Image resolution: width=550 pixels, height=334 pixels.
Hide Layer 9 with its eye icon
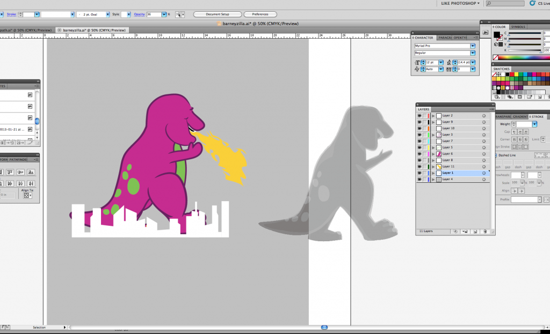(419, 122)
